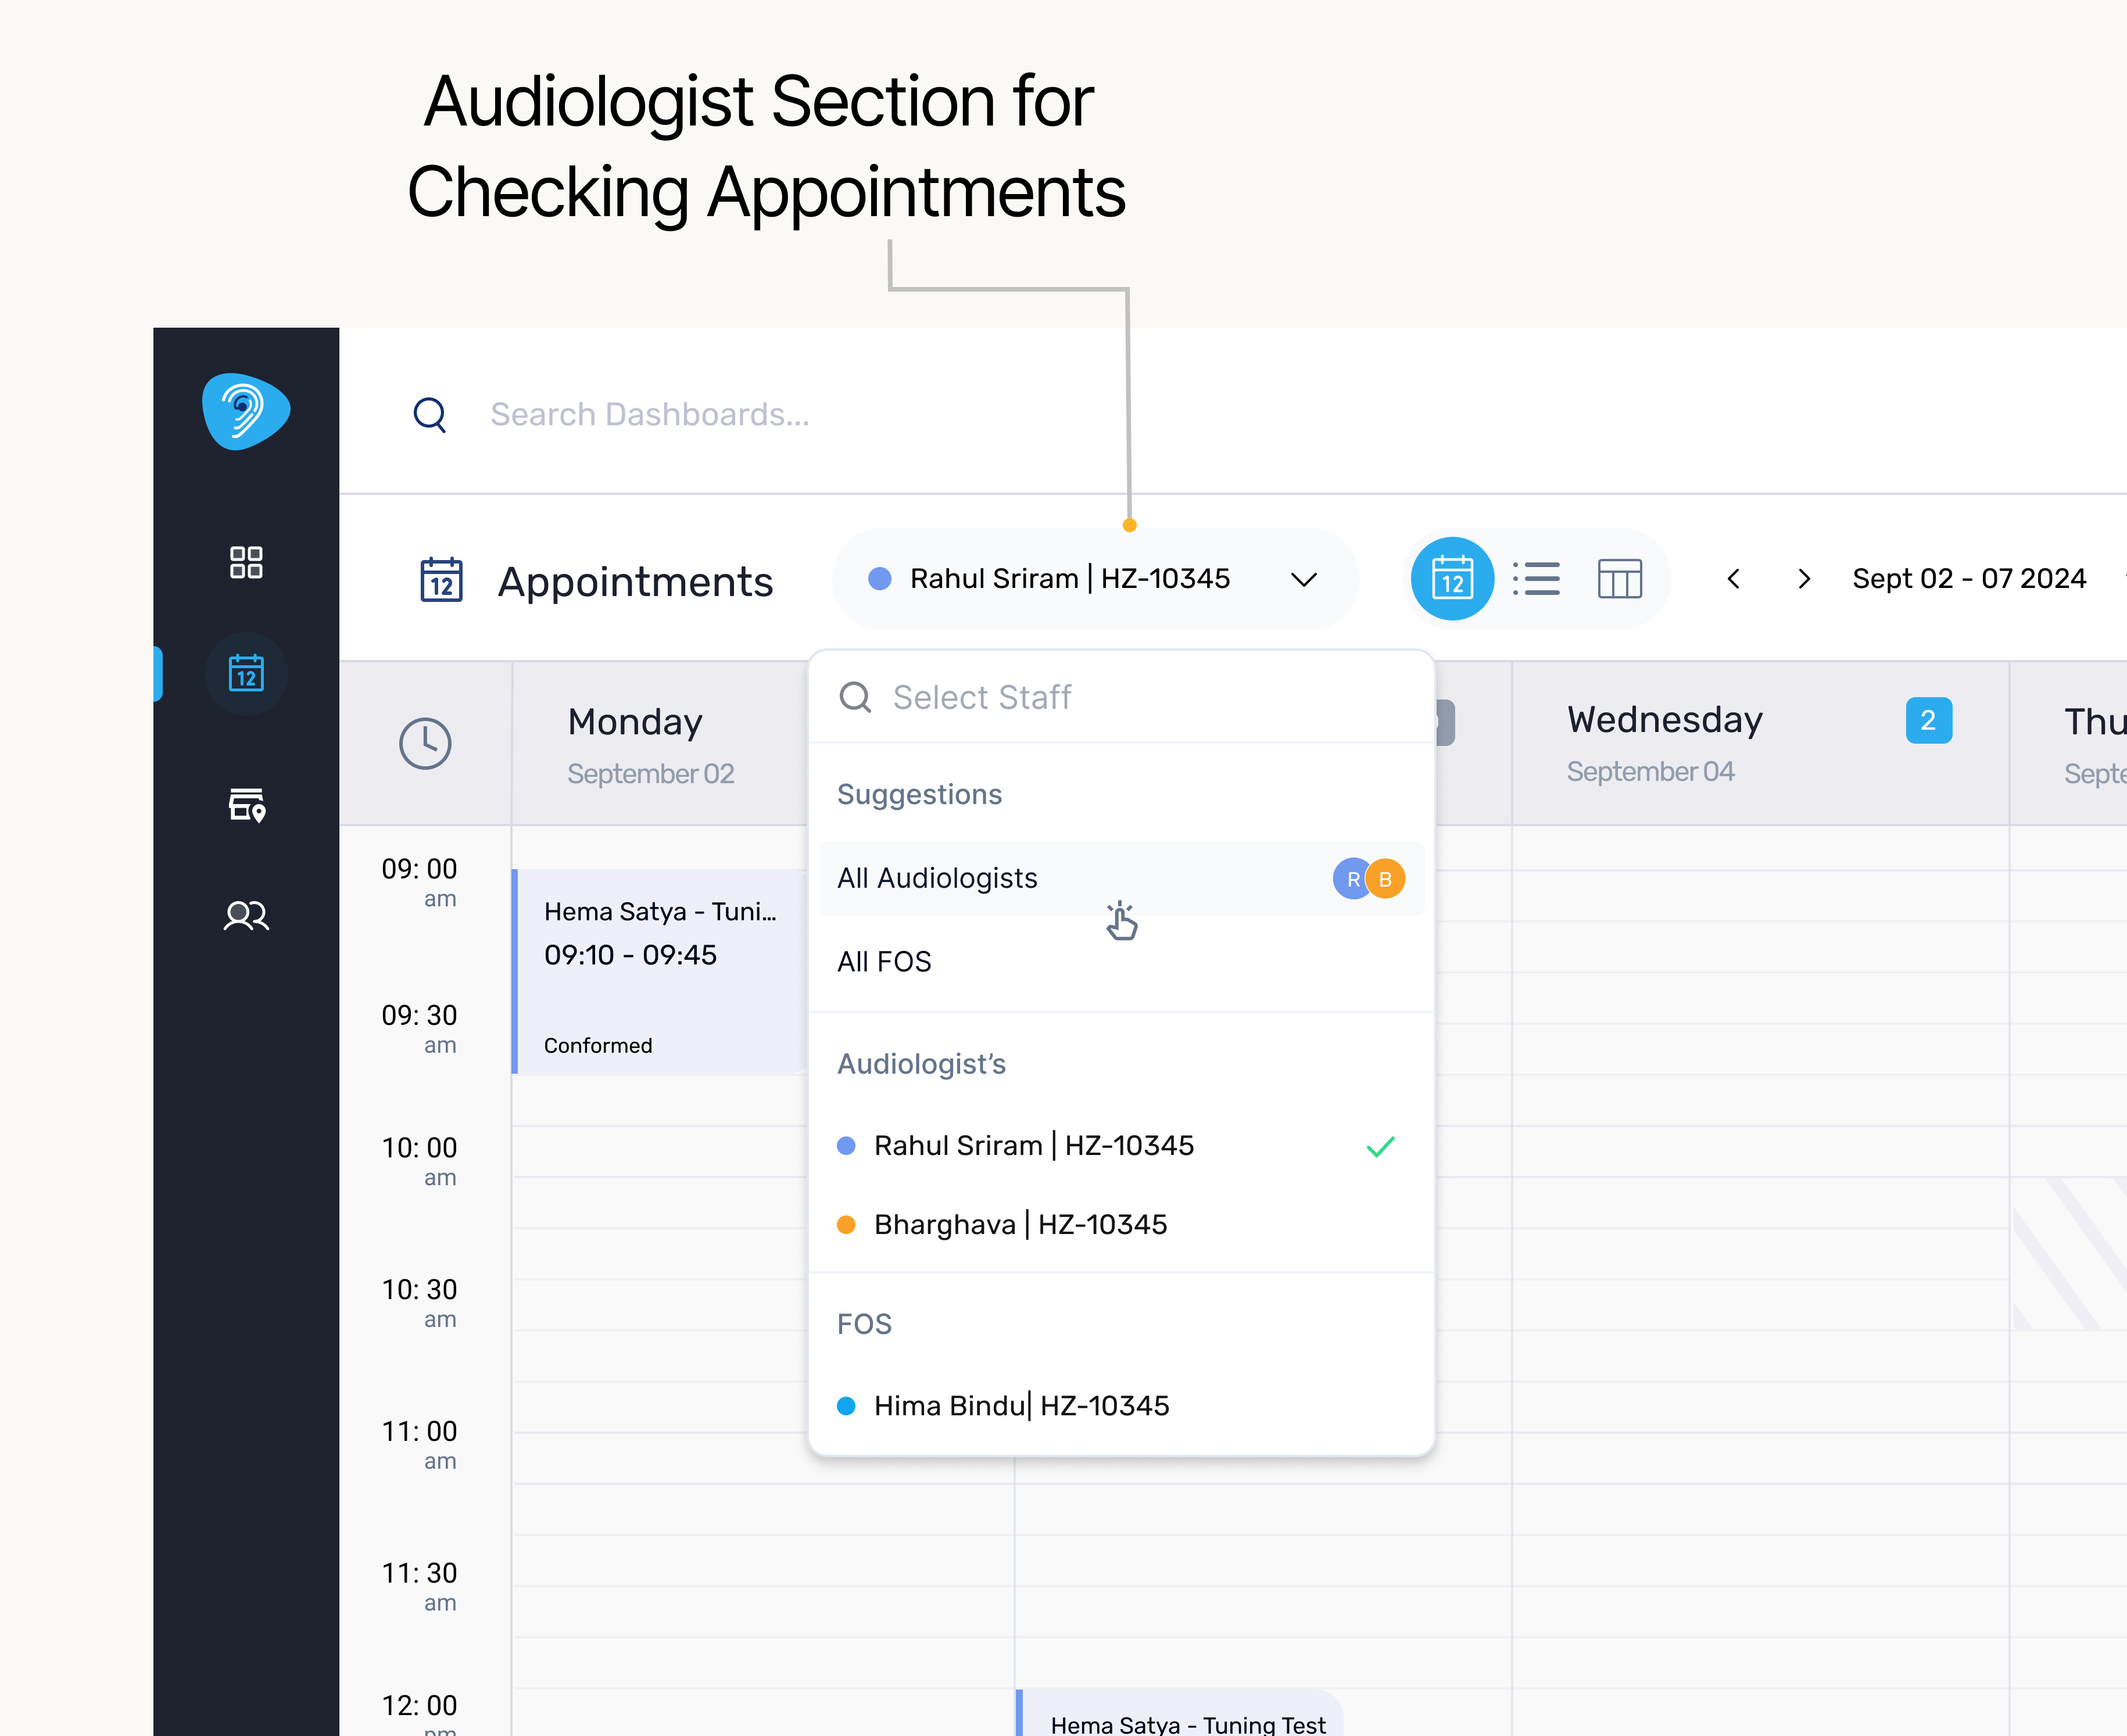Screen dimensions: 2127x1736
Task: Open the store location icon in sidebar
Action: 247,804
